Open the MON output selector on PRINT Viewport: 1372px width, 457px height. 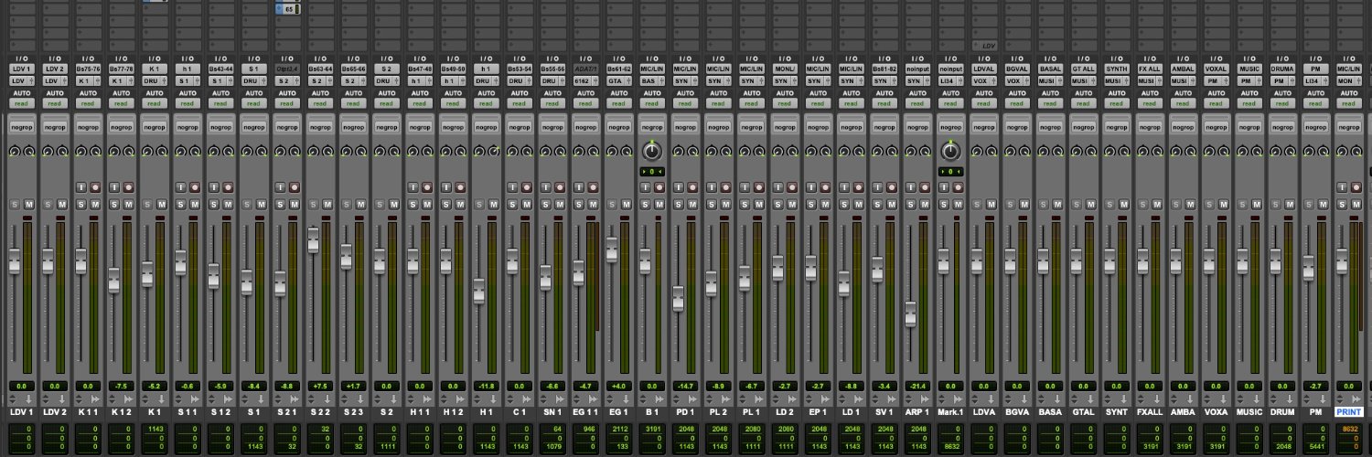[1347, 81]
